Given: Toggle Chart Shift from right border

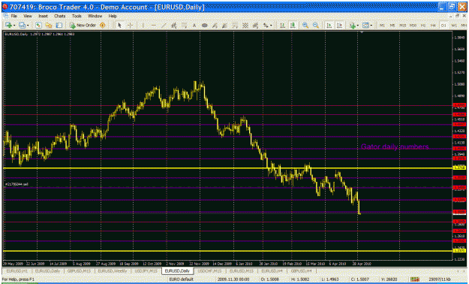Looking at the screenshot, I should [x=339, y=26].
